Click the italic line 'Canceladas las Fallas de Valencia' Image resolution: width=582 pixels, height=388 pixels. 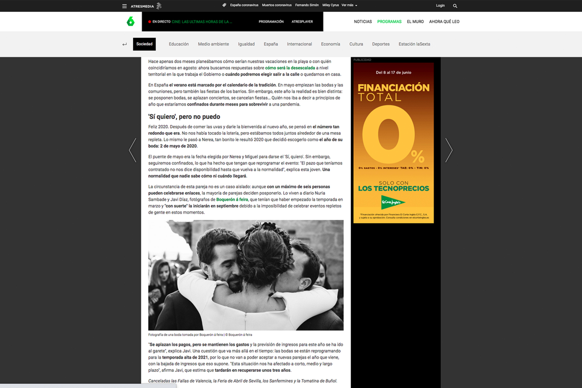[x=243, y=381]
